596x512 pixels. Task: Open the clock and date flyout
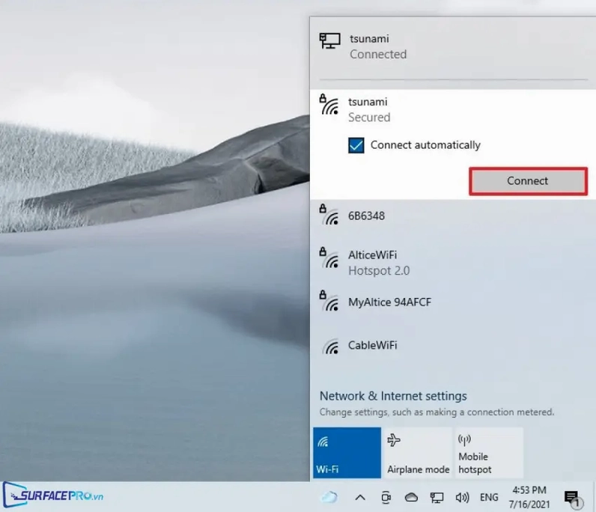tap(530, 497)
